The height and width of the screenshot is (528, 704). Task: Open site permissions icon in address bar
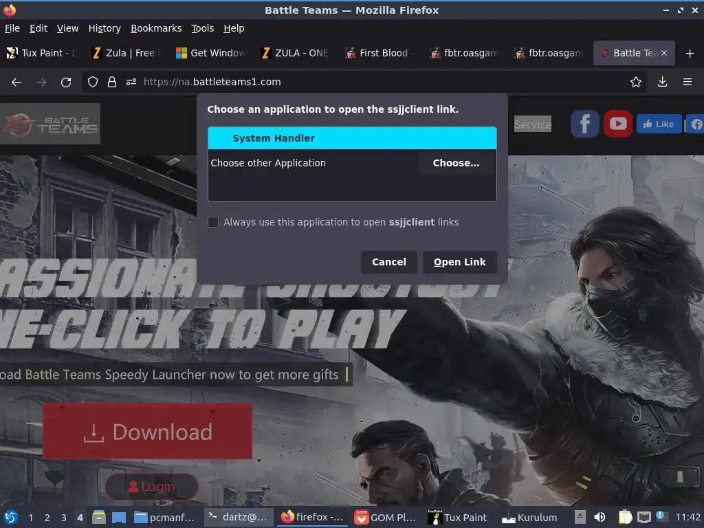pyautogui.click(x=131, y=82)
